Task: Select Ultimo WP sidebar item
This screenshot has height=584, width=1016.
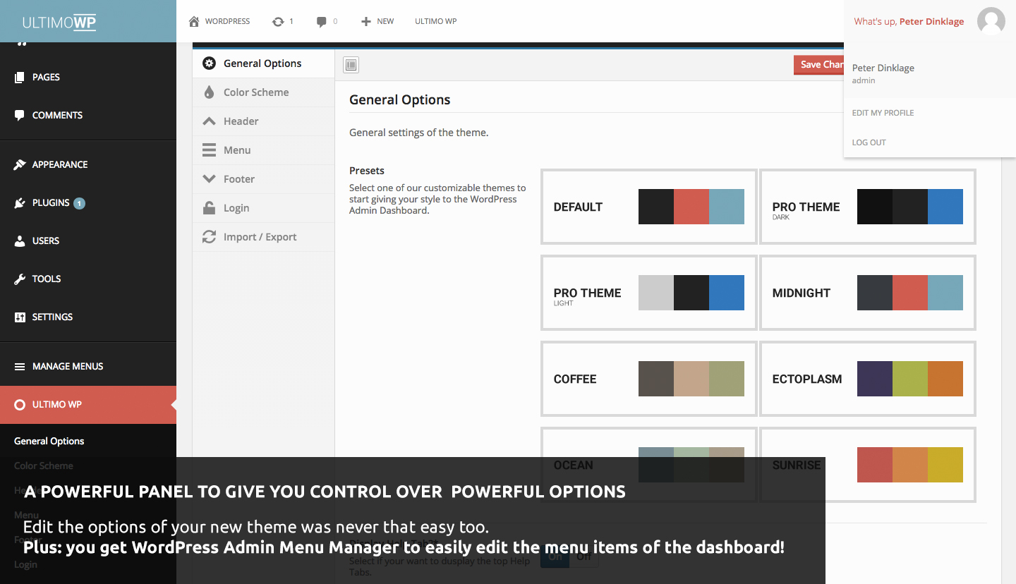Action: coord(88,405)
